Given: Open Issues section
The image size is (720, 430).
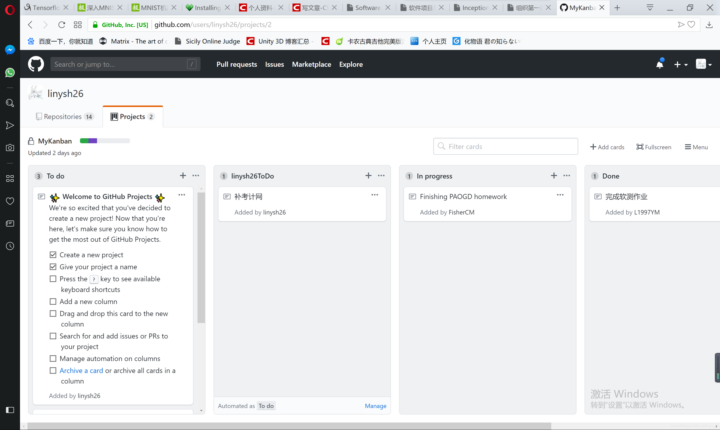Looking at the screenshot, I should [x=275, y=64].
